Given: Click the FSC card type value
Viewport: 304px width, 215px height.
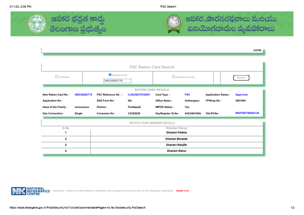Looking at the screenshot, I should [187, 95].
